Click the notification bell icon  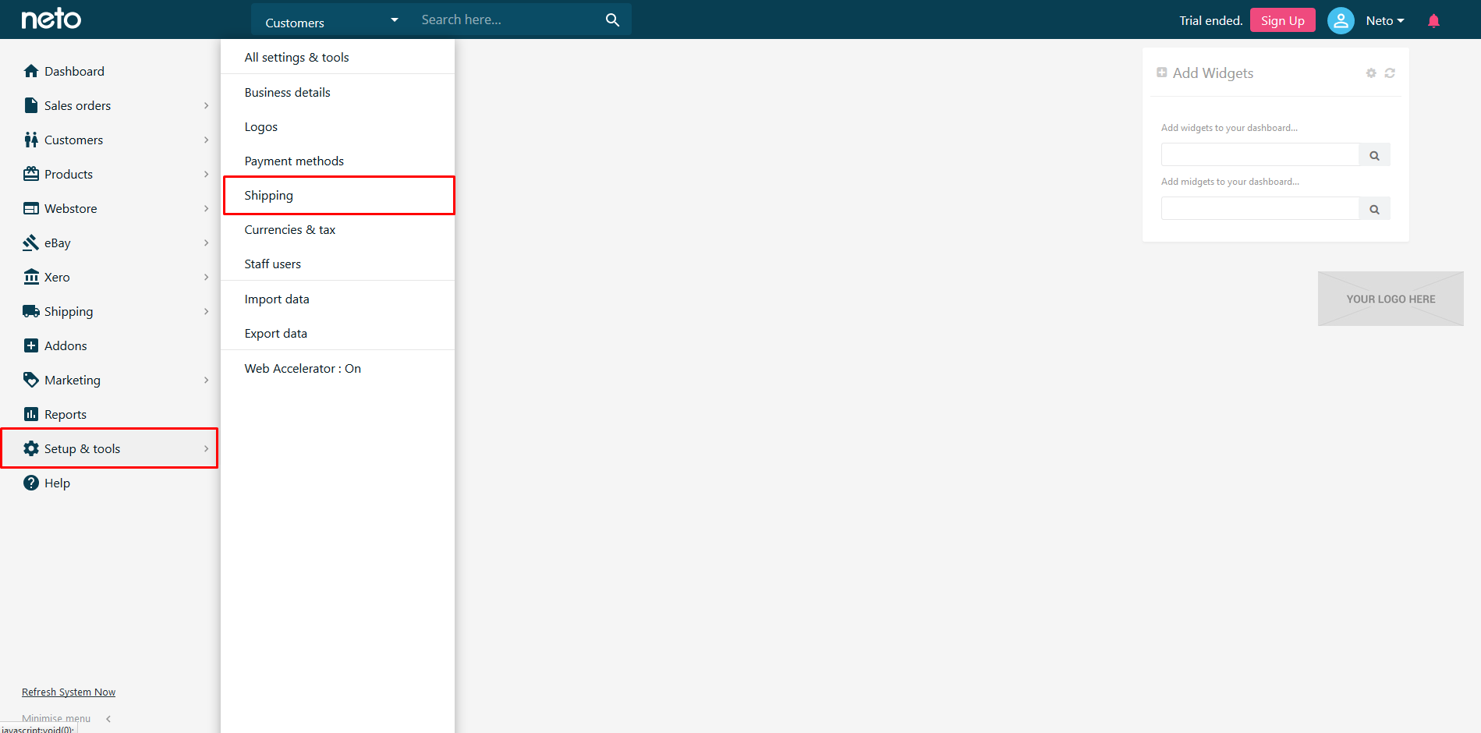pyautogui.click(x=1433, y=21)
